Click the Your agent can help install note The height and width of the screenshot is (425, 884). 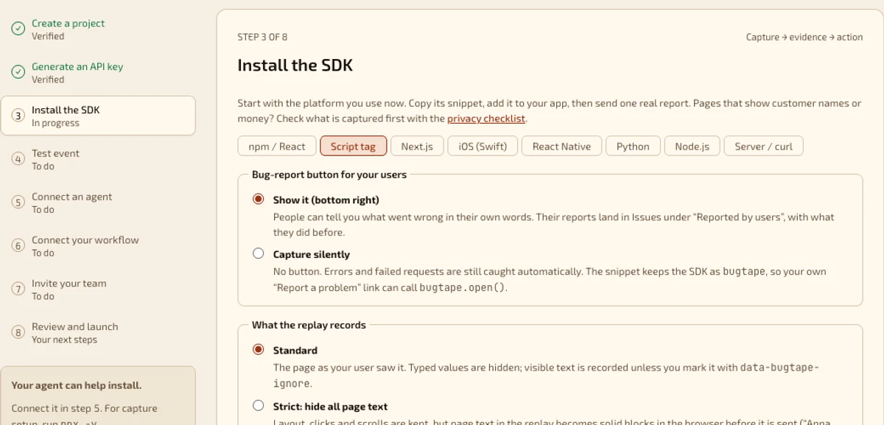pos(77,385)
